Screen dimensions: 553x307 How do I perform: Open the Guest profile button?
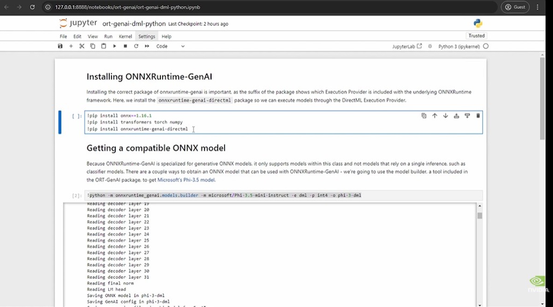[515, 7]
